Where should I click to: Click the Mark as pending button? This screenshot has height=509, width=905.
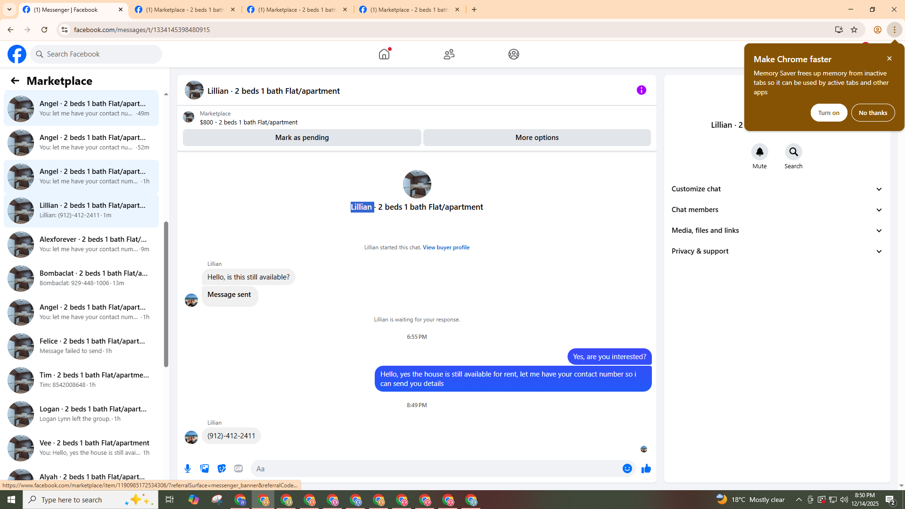(302, 138)
